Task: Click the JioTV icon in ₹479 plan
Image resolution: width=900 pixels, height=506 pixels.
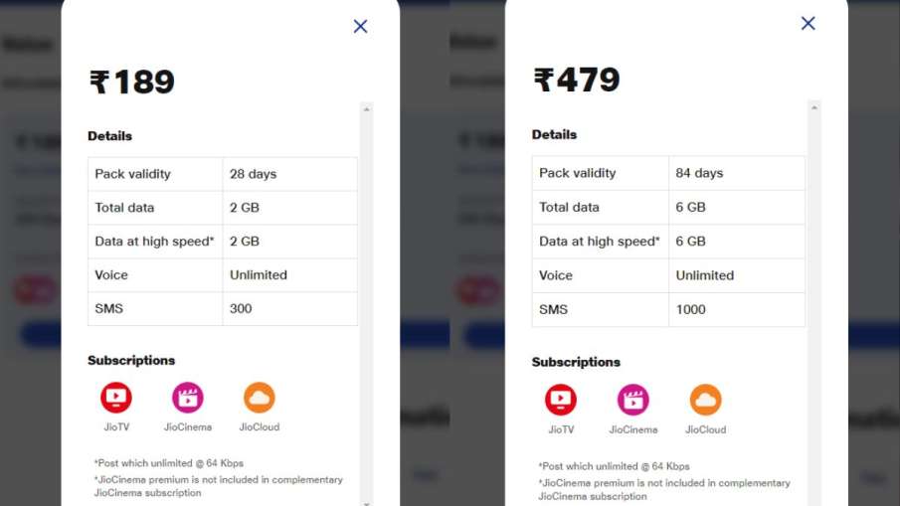Action: [x=561, y=401]
